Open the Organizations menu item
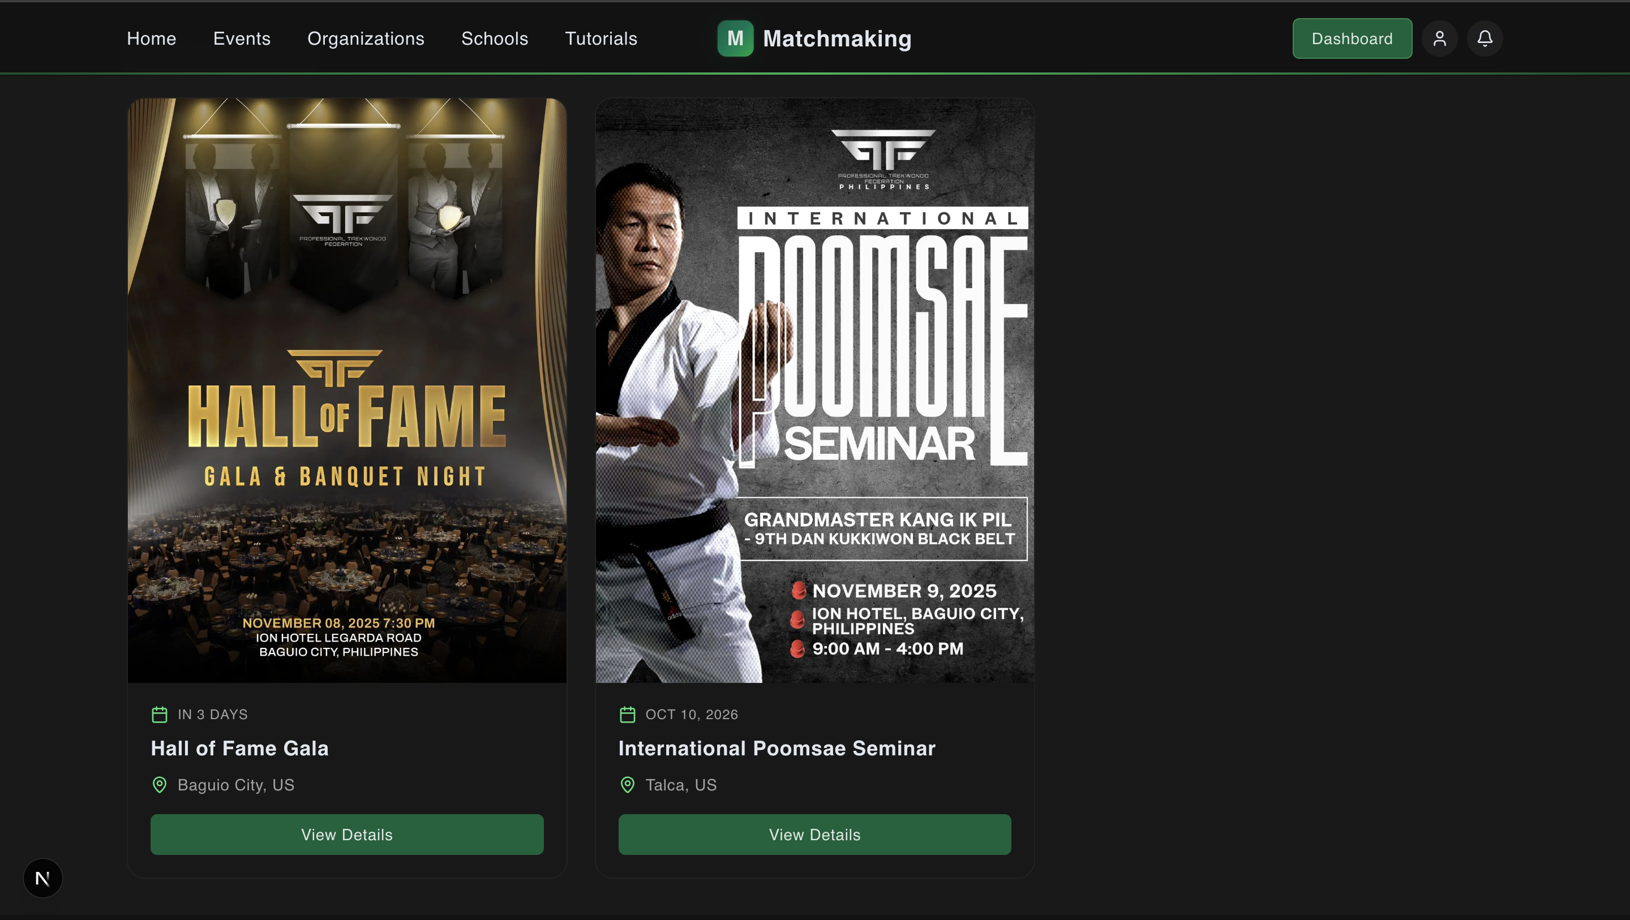 366,38
